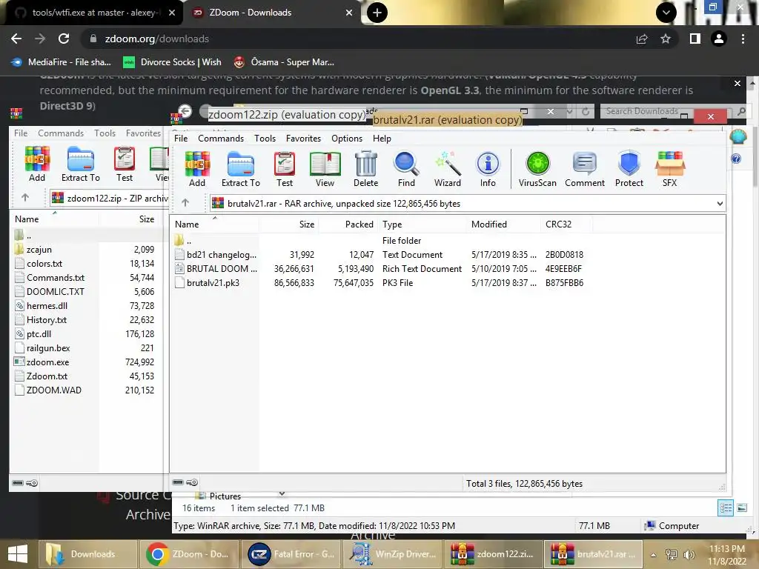Go up one level in zdoom122.zip window

coord(25,197)
